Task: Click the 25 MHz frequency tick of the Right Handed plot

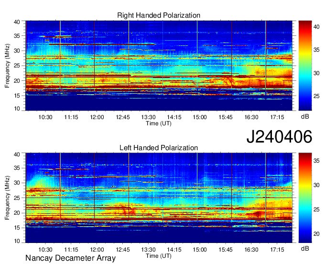Action: (x=17, y=66)
